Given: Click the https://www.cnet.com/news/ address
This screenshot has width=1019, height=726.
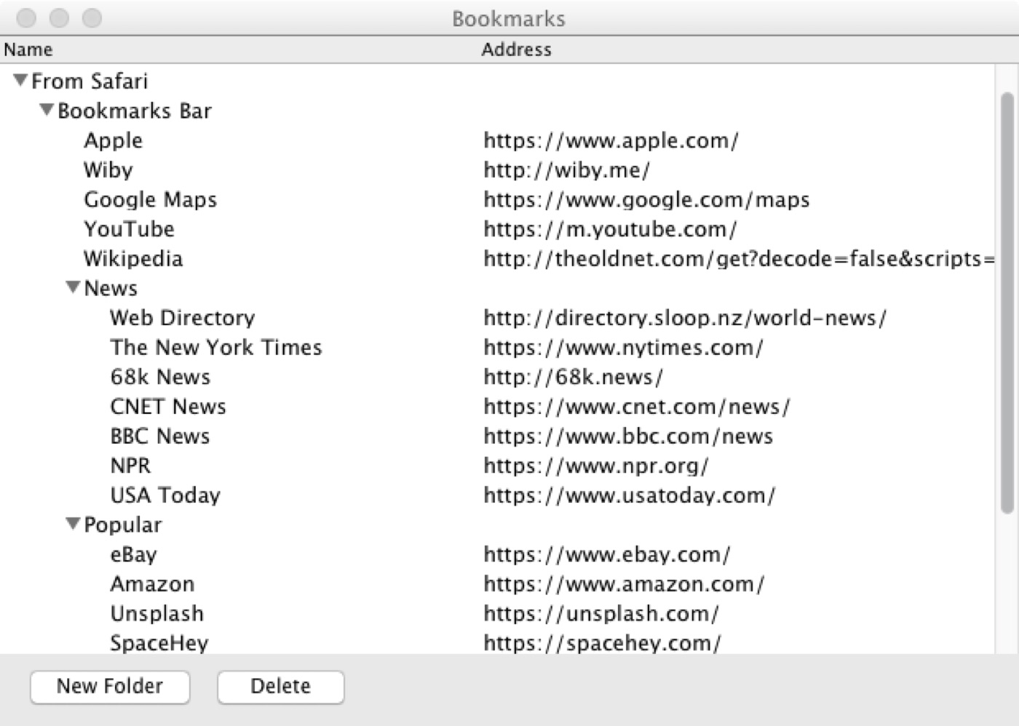Looking at the screenshot, I should 637,407.
